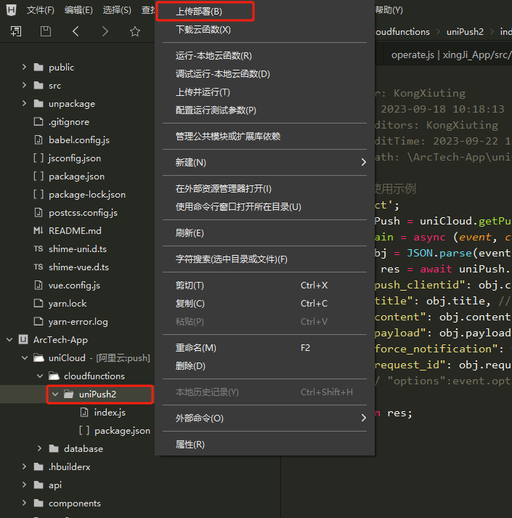This screenshot has height=518, width=512.
Task: Choose 在外部资源管理器打开(I)
Action: pyautogui.click(x=264, y=189)
